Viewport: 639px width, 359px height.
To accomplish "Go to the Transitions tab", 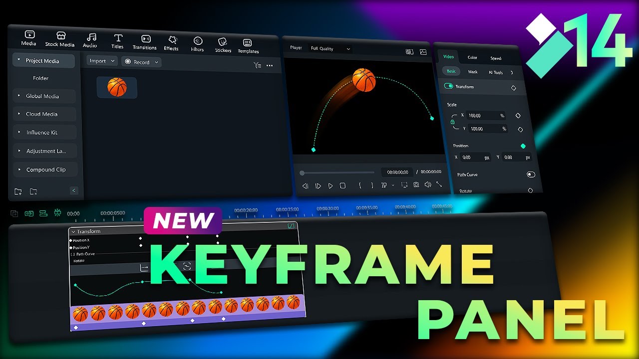I will 145,42.
